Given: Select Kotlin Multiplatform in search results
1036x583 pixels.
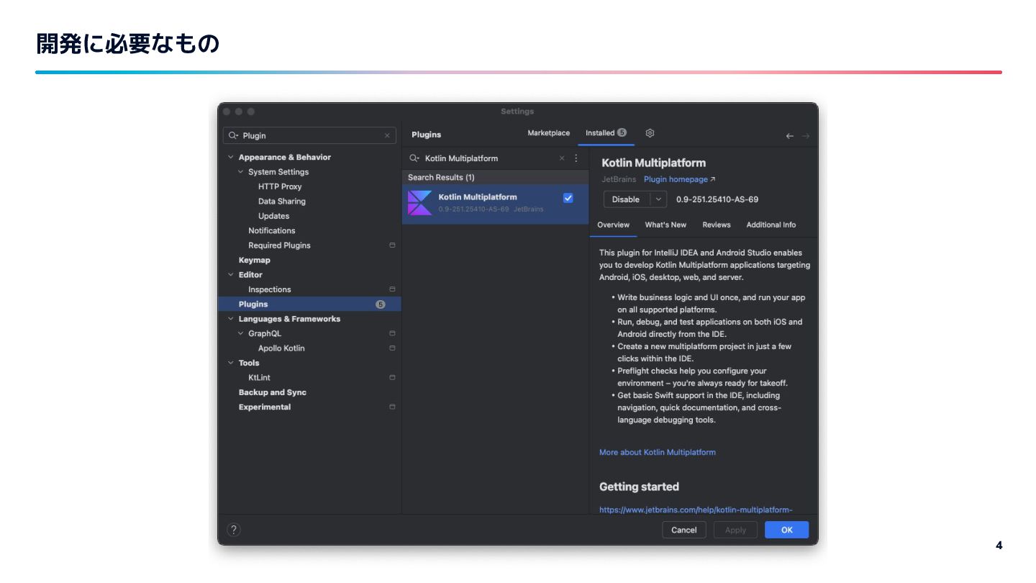Looking at the screenshot, I should coord(495,203).
